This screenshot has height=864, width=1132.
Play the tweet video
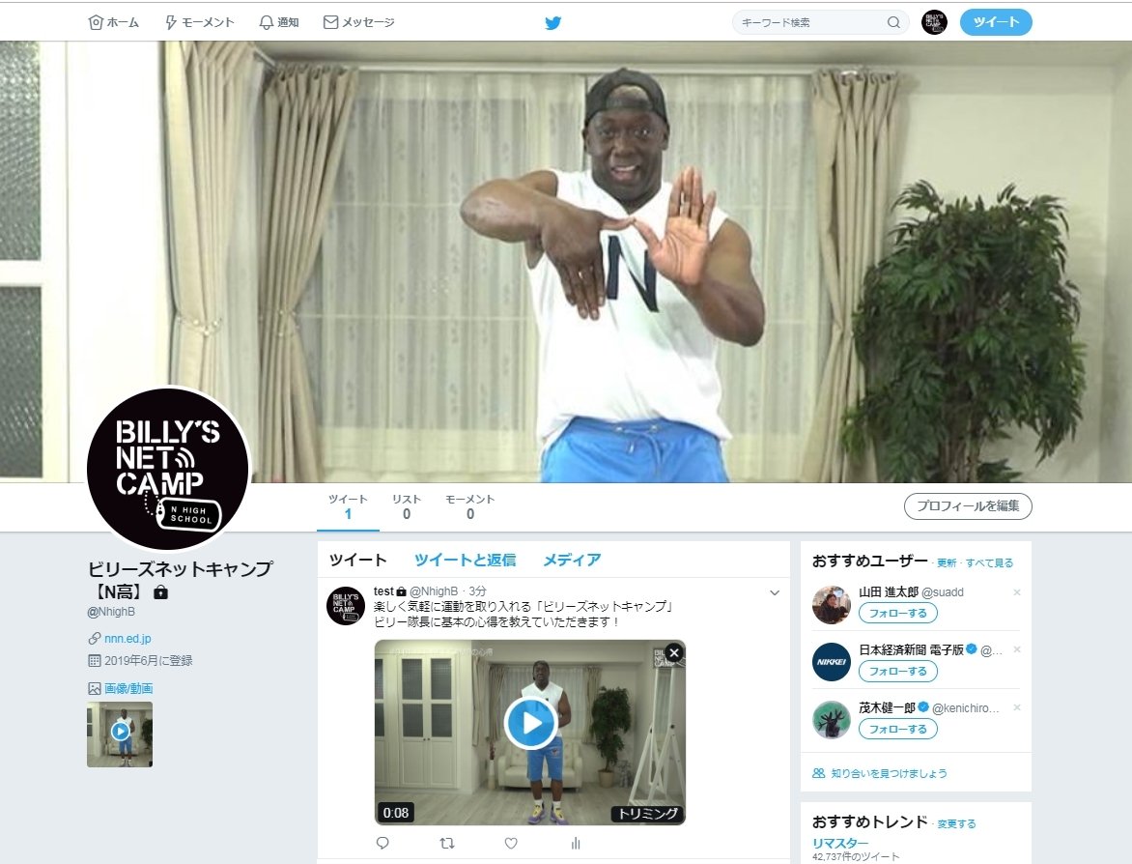coord(530,723)
